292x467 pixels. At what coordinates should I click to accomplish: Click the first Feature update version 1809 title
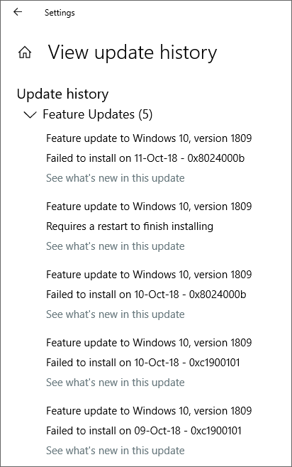(x=149, y=138)
